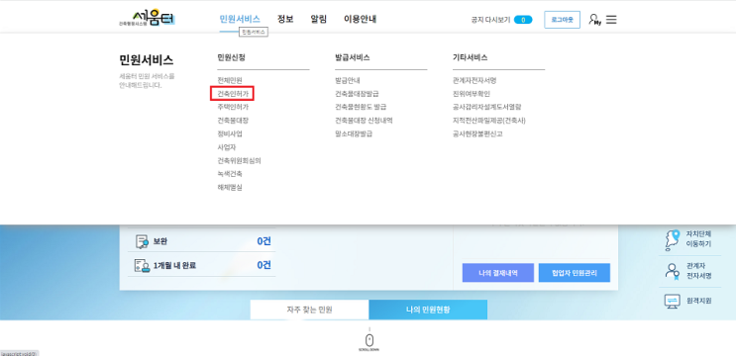Open 건축물대장 신청내역 link
Image resolution: width=736 pixels, height=356 pixels.
[364, 121]
